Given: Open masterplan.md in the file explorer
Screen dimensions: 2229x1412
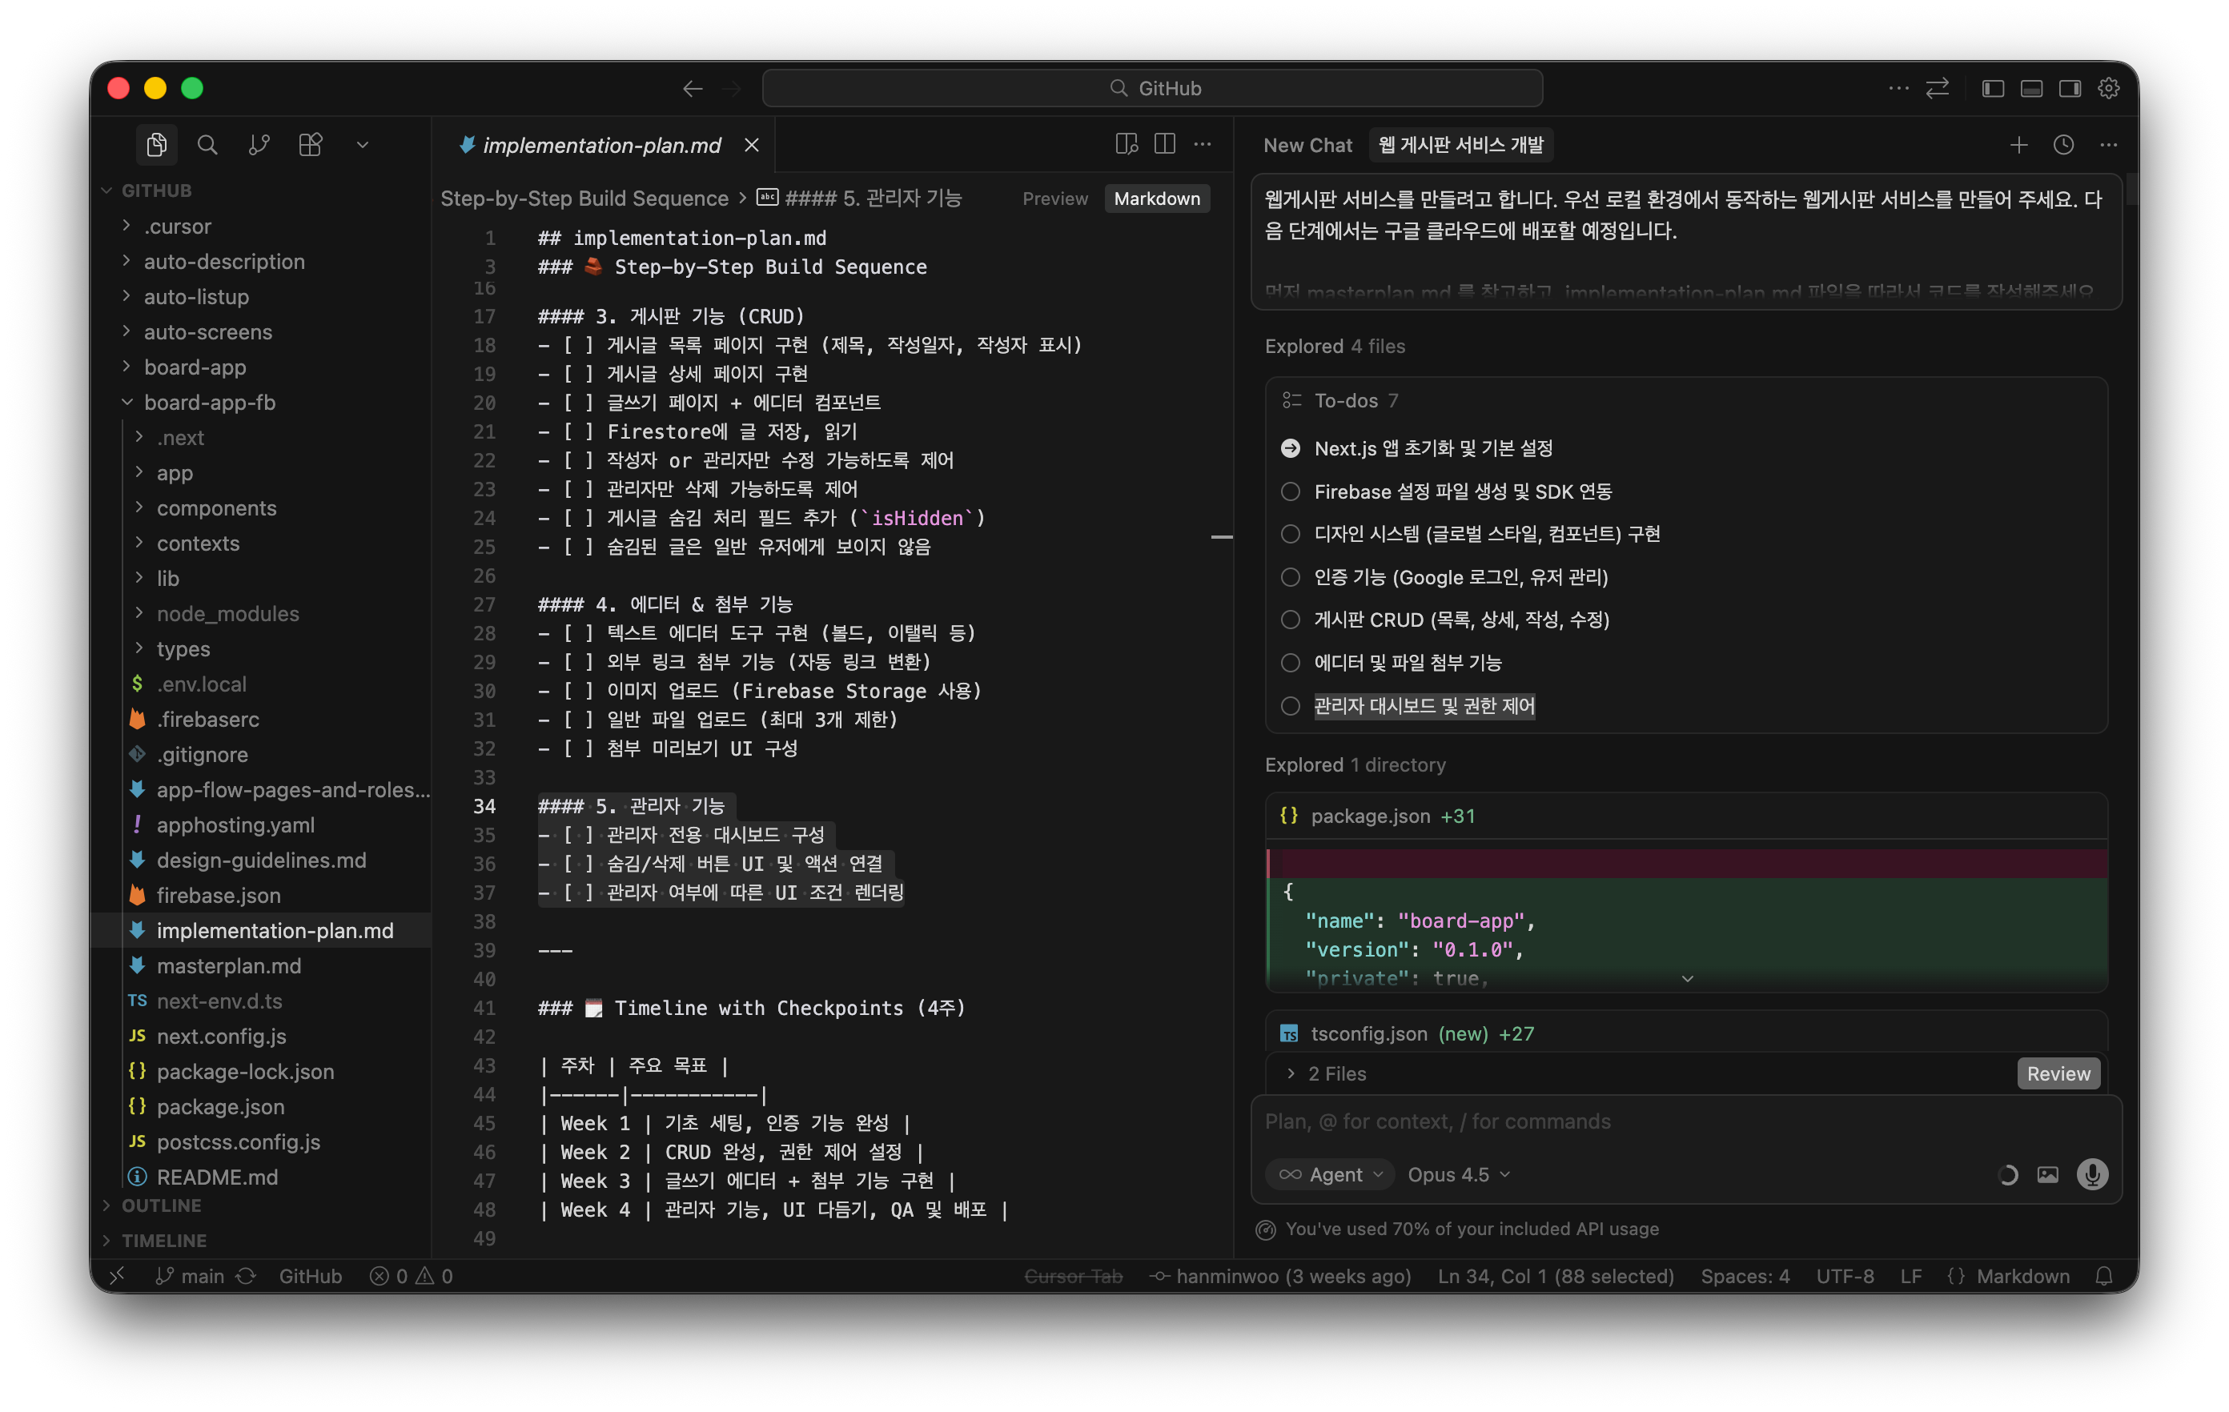Looking at the screenshot, I should (x=229, y=966).
